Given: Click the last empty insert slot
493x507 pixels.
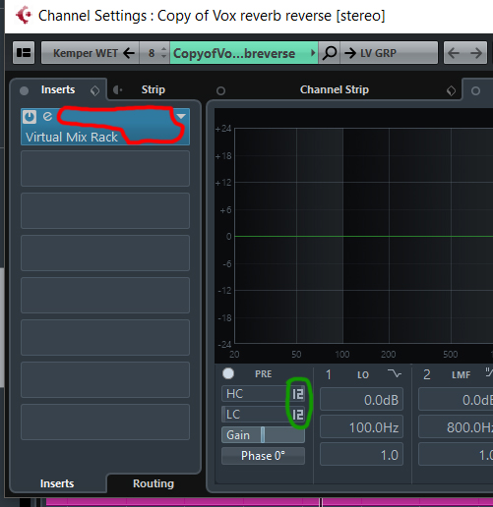Looking at the screenshot, I should tap(105, 422).
